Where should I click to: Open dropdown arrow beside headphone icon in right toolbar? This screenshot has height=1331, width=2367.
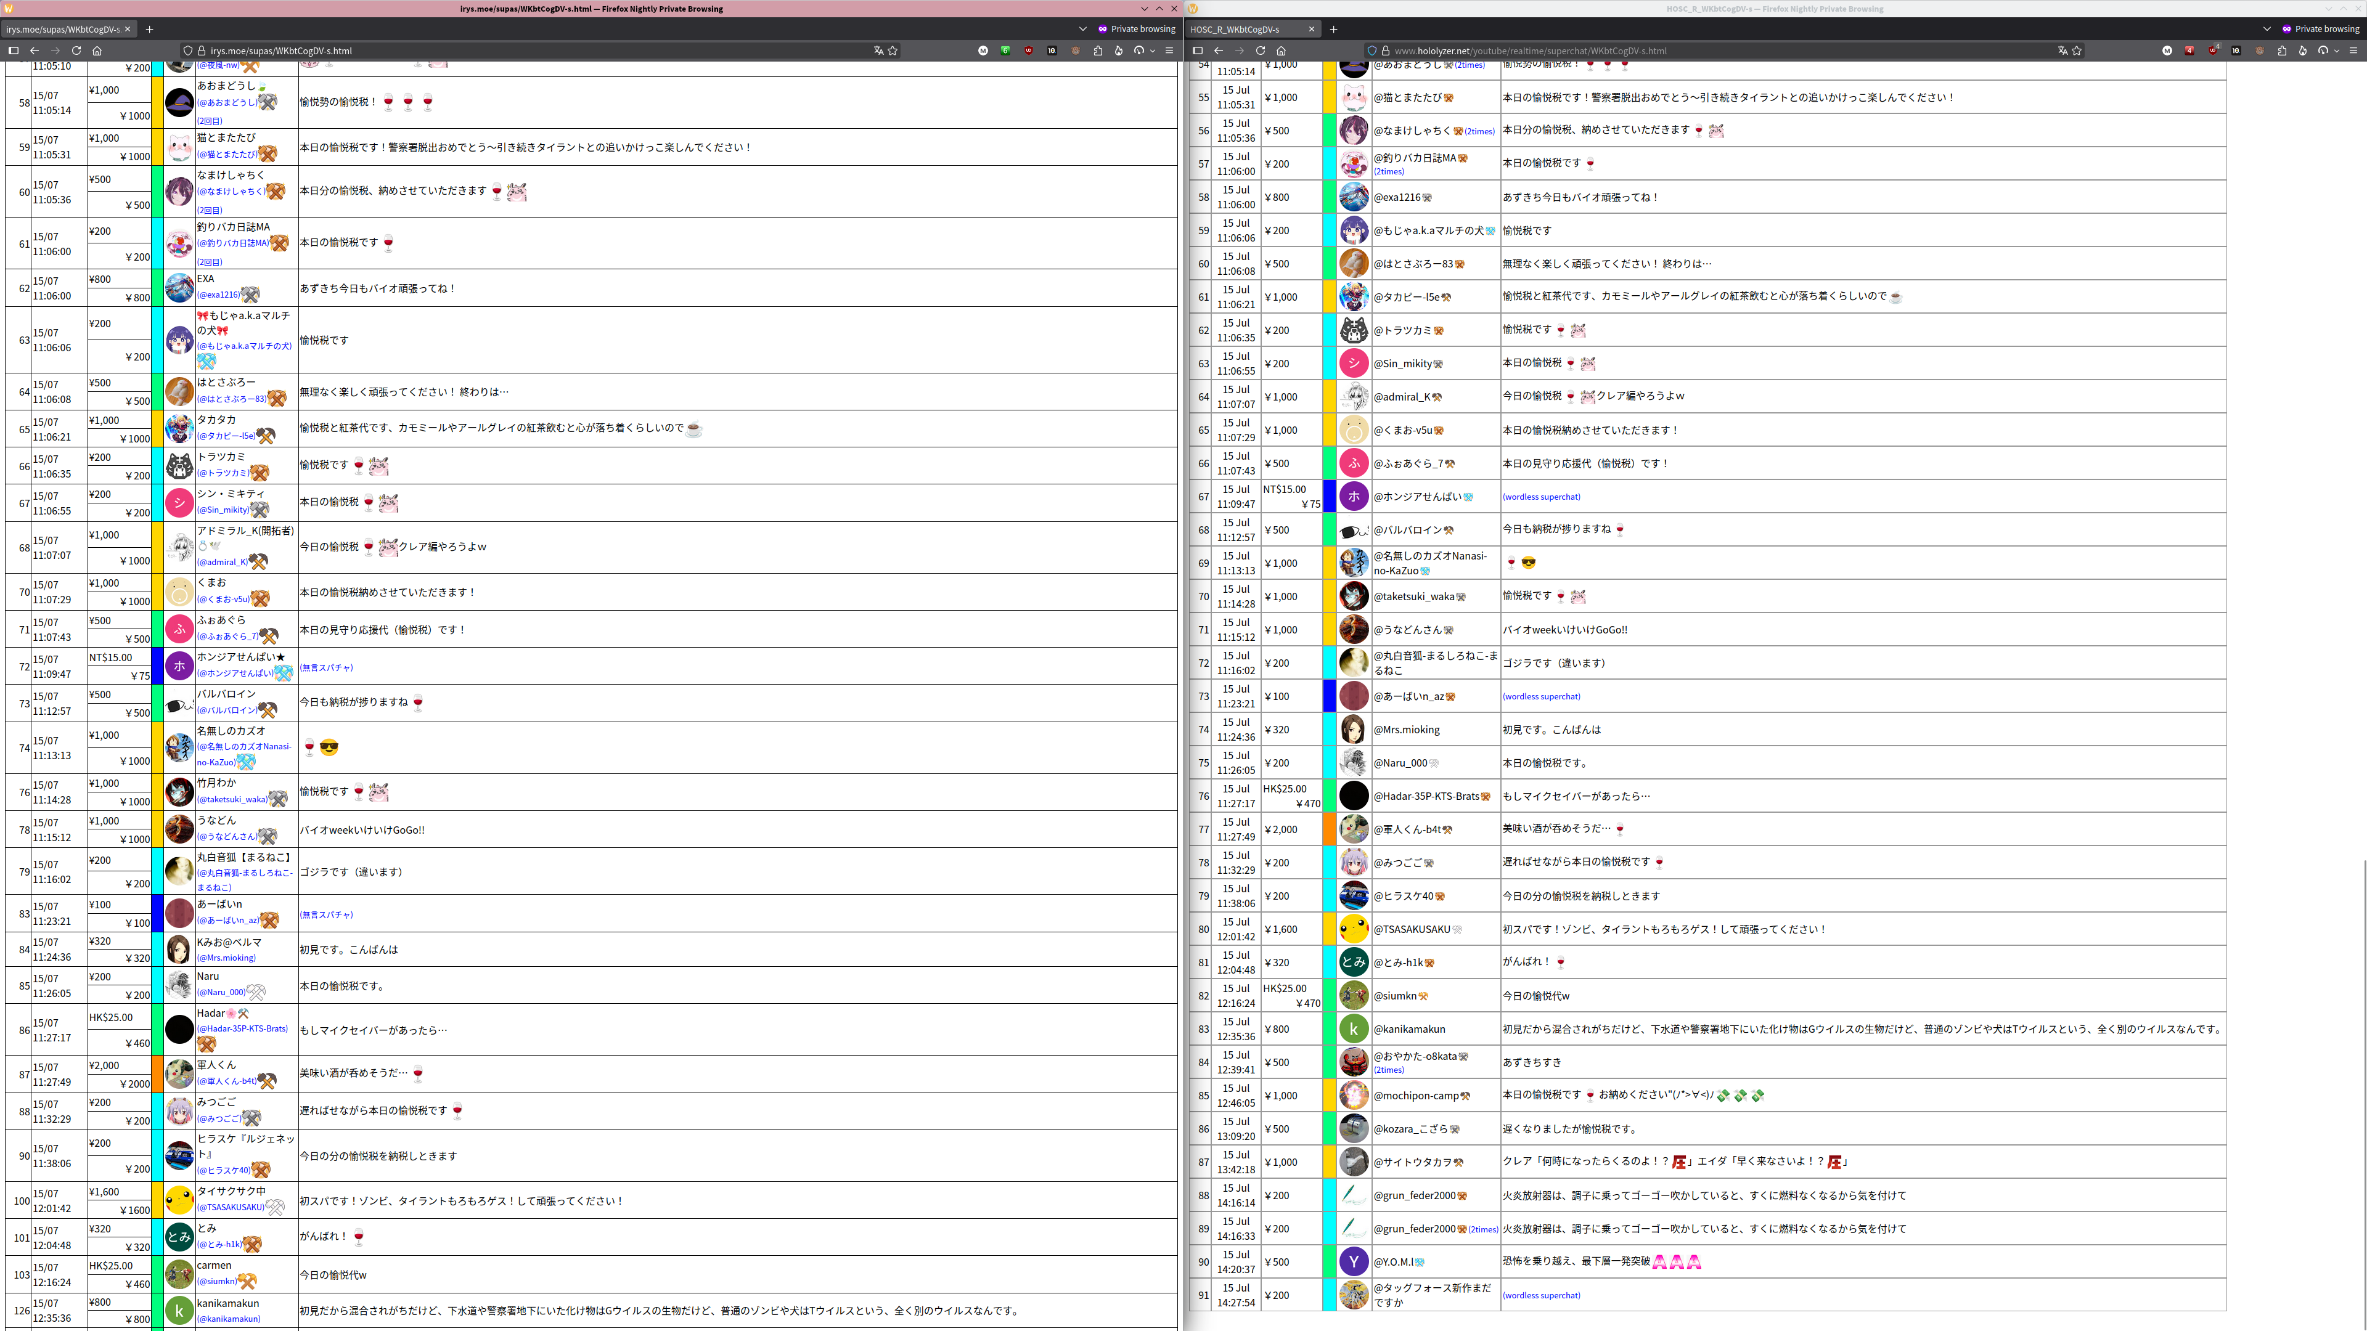pos(2337,51)
